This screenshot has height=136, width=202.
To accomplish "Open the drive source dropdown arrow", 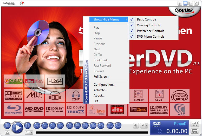I will pos(32,132).
